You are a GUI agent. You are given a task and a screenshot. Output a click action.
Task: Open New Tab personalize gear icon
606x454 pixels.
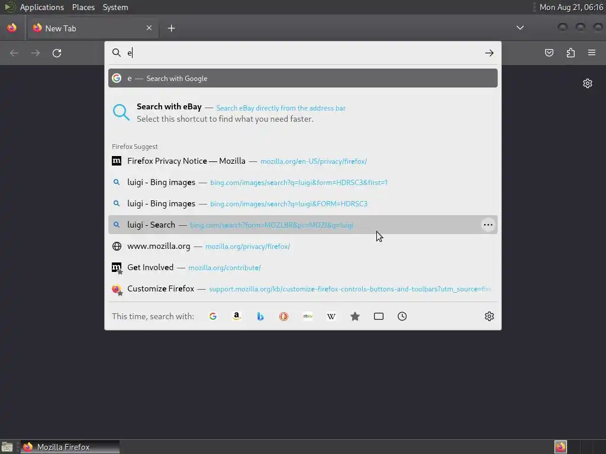[588, 83]
